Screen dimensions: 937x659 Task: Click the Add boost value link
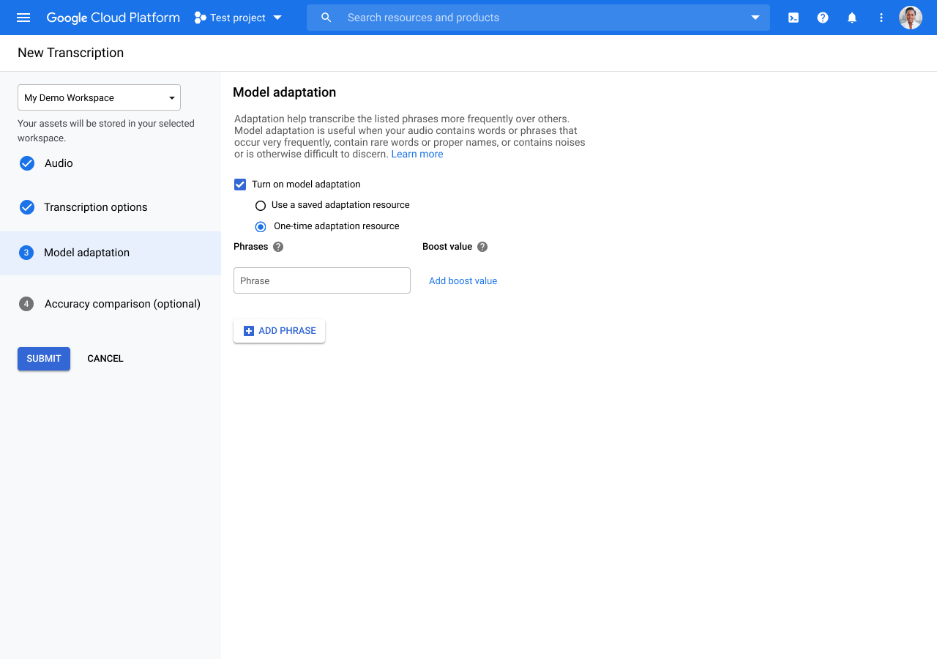(463, 281)
